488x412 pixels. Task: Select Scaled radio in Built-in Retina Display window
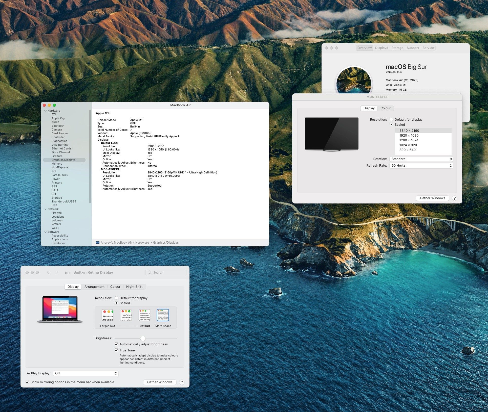(x=116, y=303)
